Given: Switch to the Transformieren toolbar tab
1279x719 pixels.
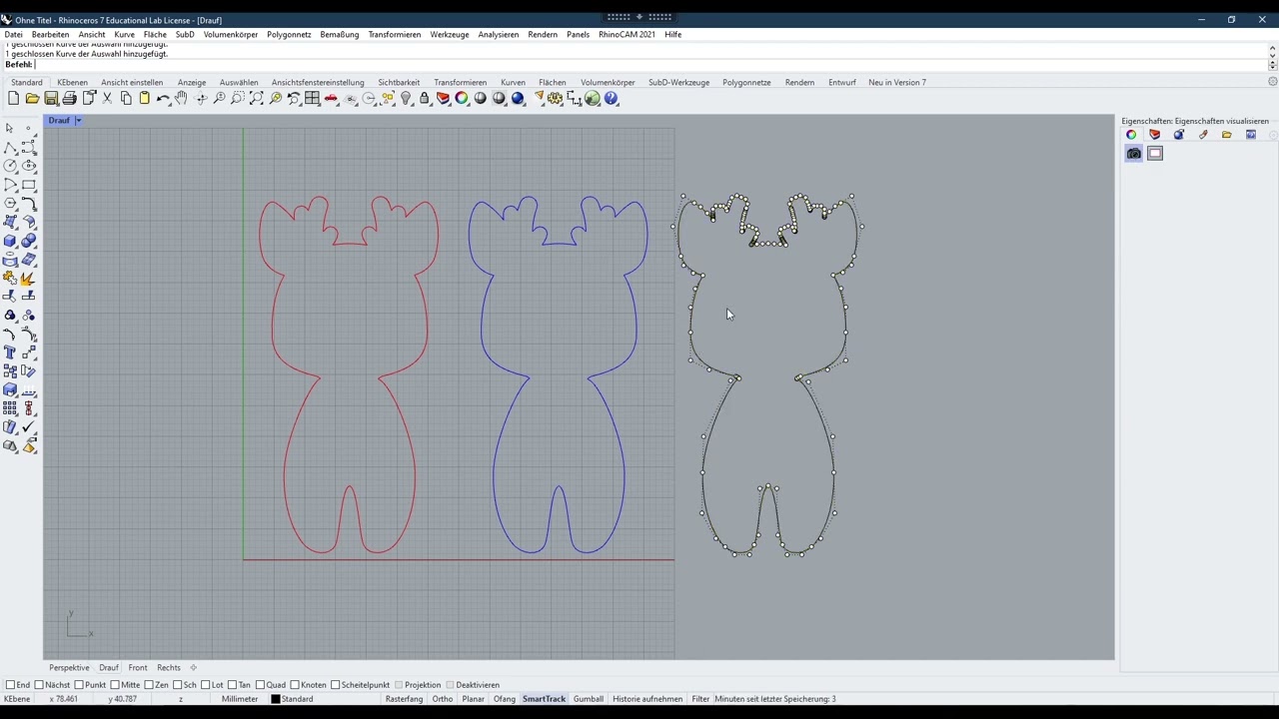Looking at the screenshot, I should click(460, 82).
